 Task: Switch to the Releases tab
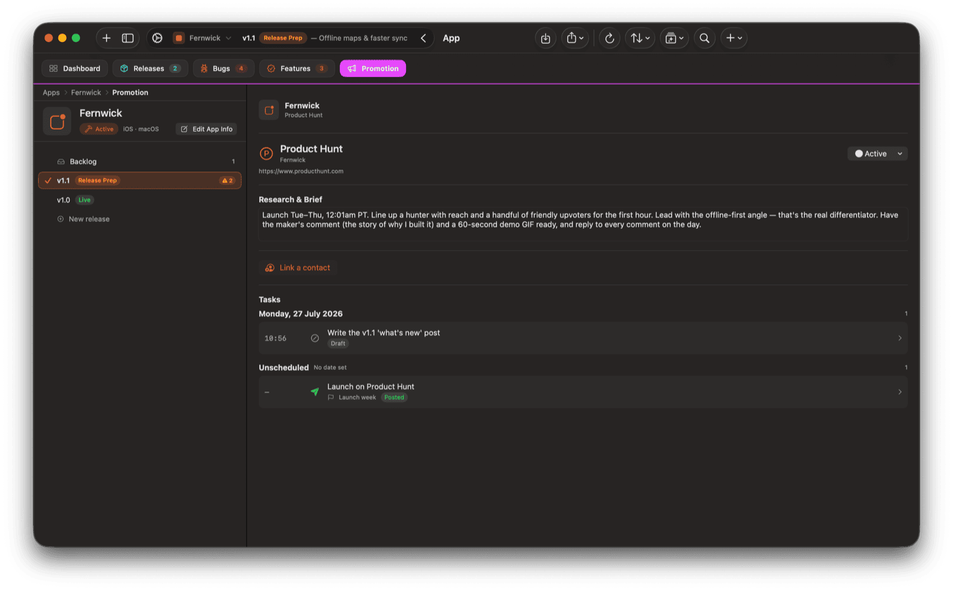[x=151, y=69]
